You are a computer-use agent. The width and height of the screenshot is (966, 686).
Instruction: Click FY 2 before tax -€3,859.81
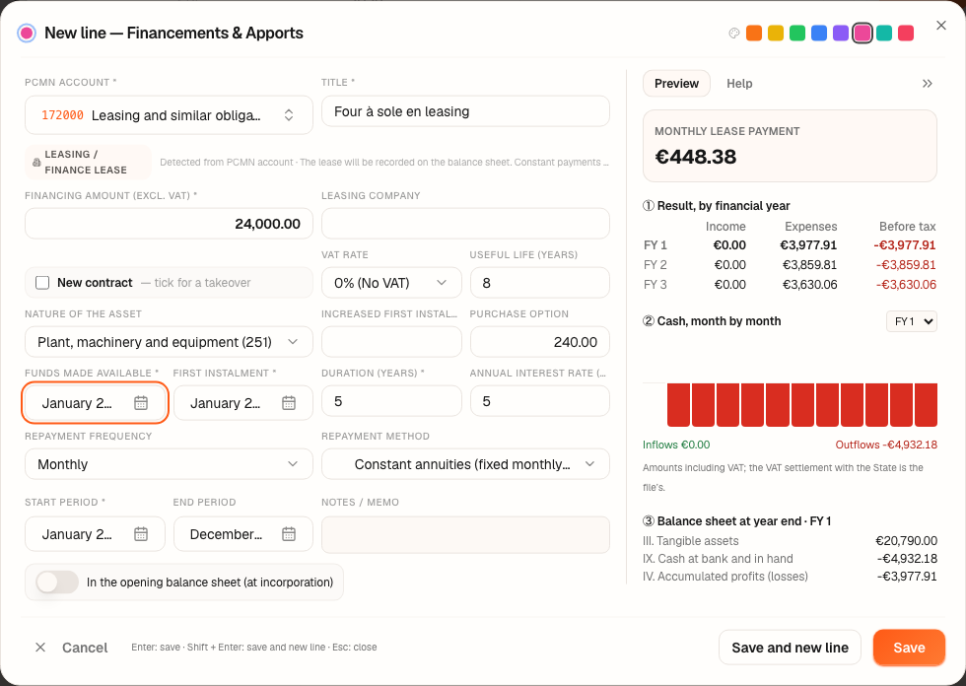(x=906, y=265)
